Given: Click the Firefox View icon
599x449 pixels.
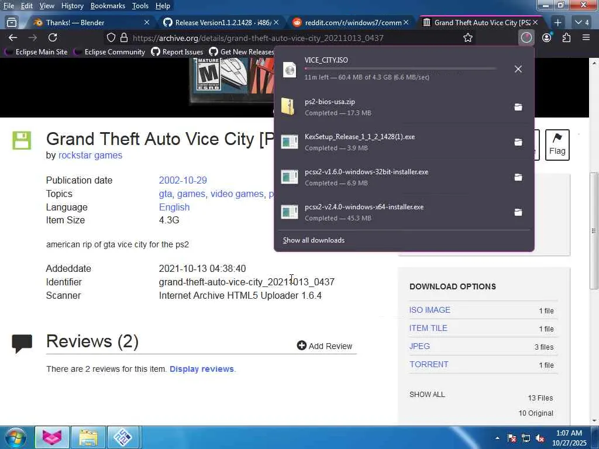Looking at the screenshot, I should pyautogui.click(x=12, y=23).
